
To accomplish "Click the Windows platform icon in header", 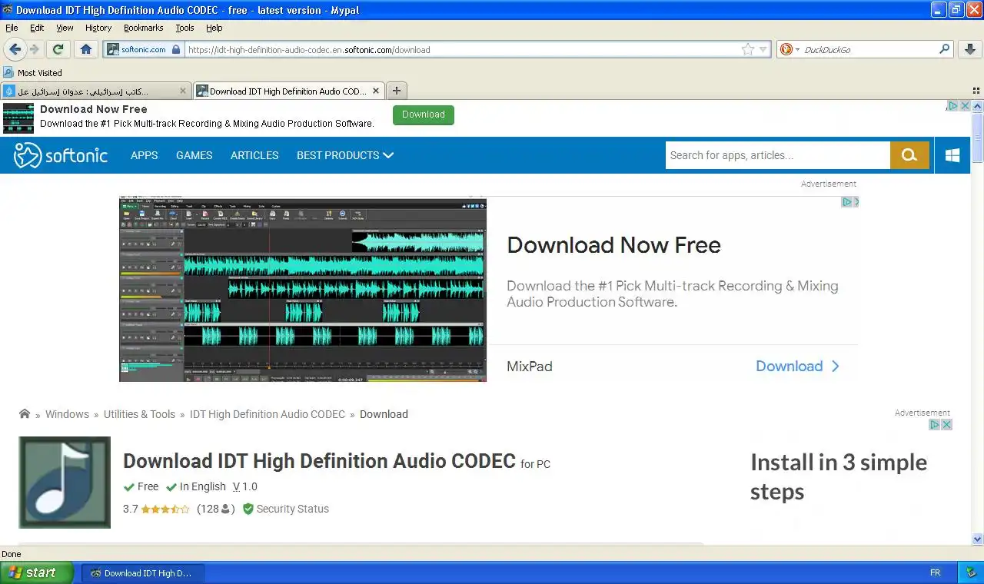I will [x=952, y=155].
